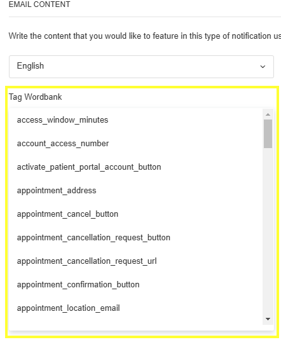The image size is (281, 342).
Task: Pick activate_patient_portal_account_button tag
Action: (89, 167)
